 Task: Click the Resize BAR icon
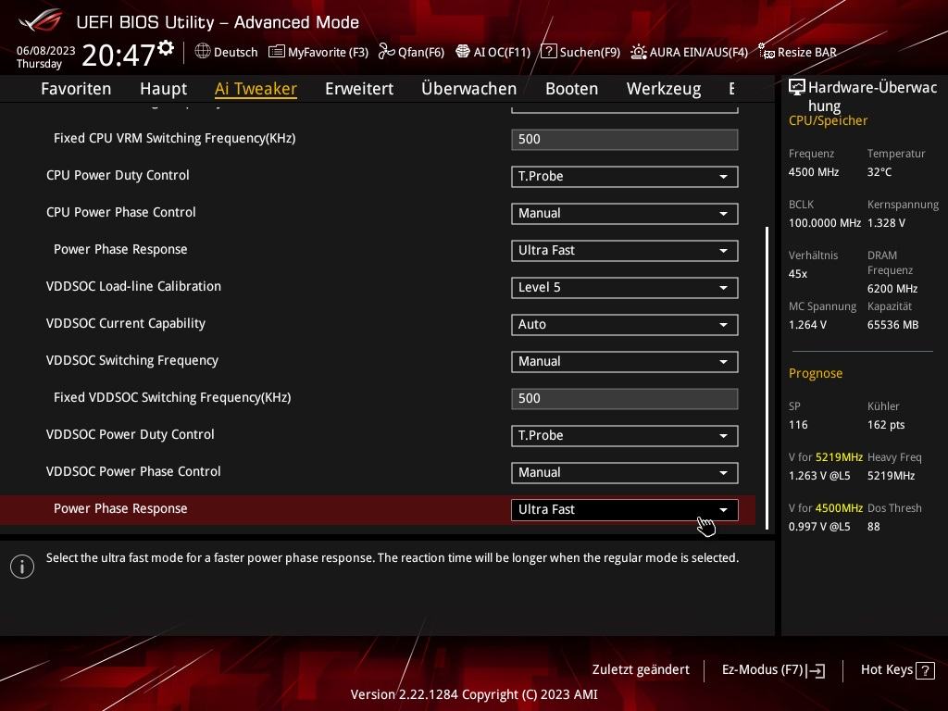point(766,52)
